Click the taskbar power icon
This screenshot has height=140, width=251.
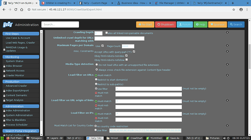228,138
